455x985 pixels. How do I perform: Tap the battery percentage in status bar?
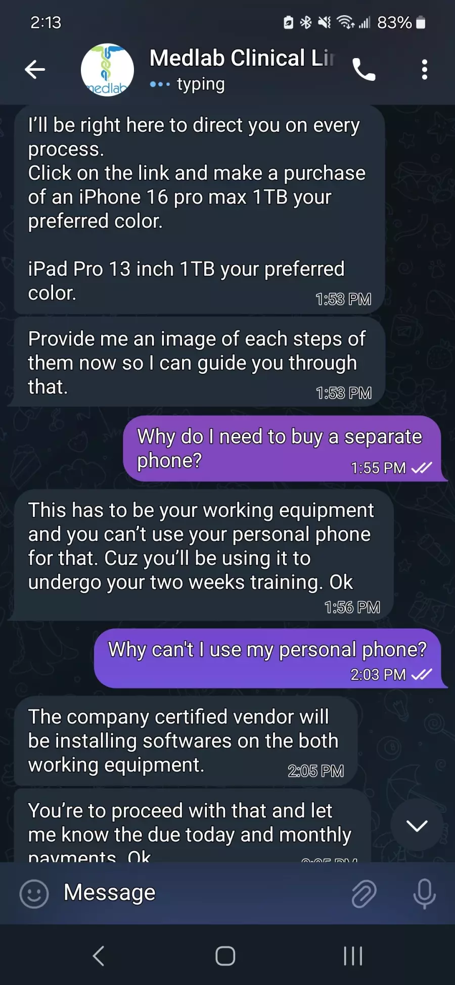click(394, 22)
